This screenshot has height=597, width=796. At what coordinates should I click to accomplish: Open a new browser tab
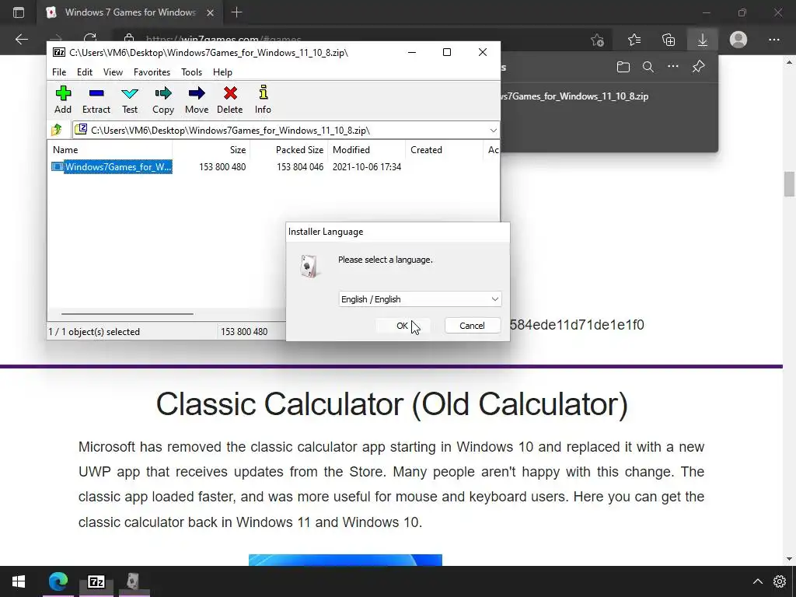pyautogui.click(x=236, y=12)
